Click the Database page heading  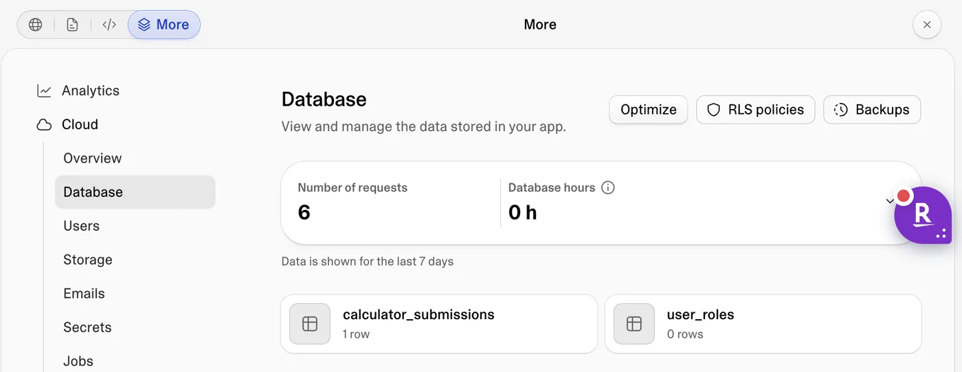[x=324, y=100]
